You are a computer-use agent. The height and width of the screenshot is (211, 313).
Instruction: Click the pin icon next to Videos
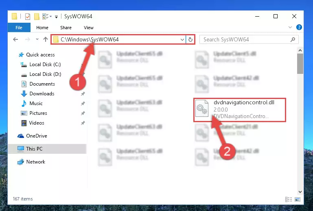83,123
